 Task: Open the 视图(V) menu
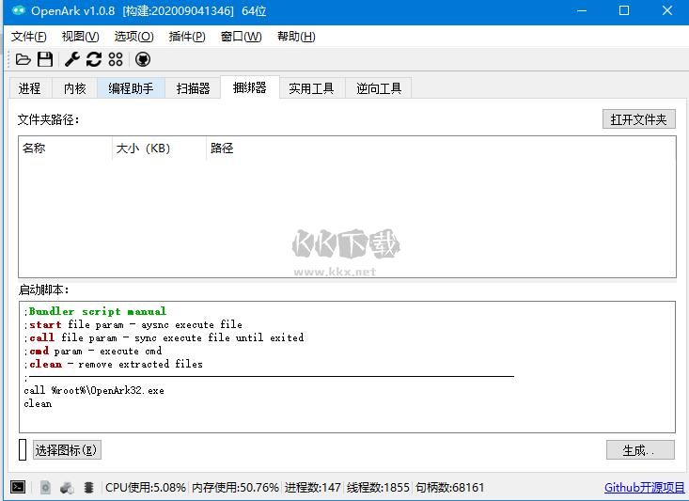81,37
